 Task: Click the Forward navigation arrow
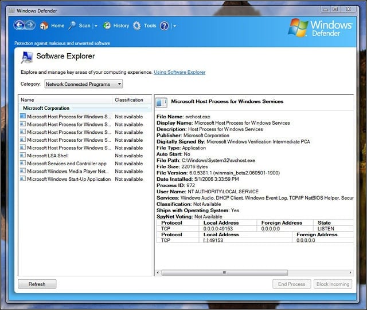pos(30,25)
